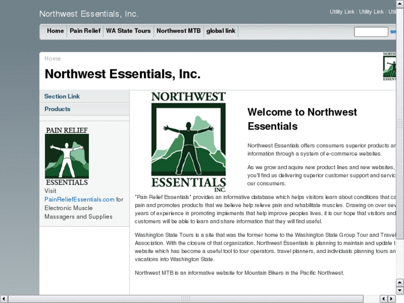Image resolution: width=404 pixels, height=303 pixels.
Task: Go to WA State Tours menu item
Action: pyautogui.click(x=128, y=31)
